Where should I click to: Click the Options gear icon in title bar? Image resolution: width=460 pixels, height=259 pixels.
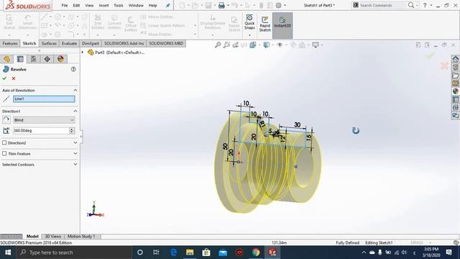click(278, 5)
